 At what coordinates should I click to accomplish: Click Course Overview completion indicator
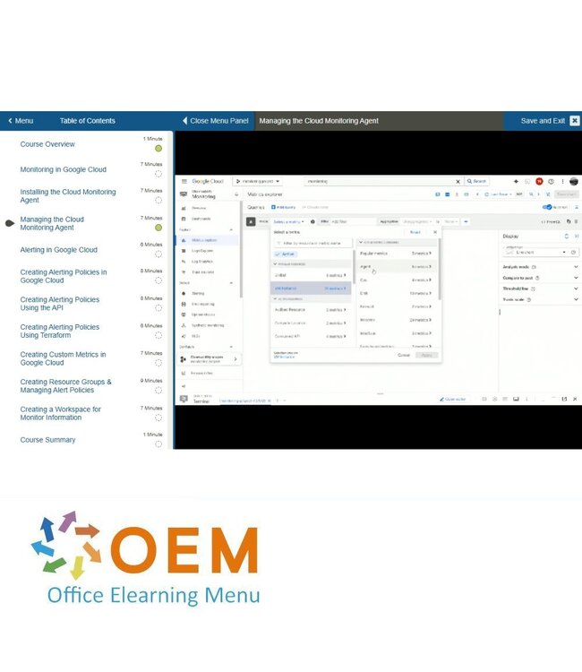(158, 148)
